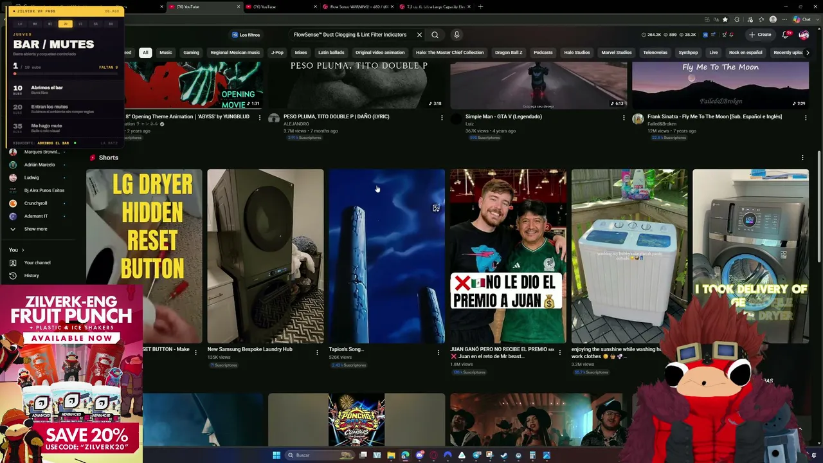Play the Tapion's Song short thumbnail
The image size is (823, 463).
pyautogui.click(x=386, y=256)
